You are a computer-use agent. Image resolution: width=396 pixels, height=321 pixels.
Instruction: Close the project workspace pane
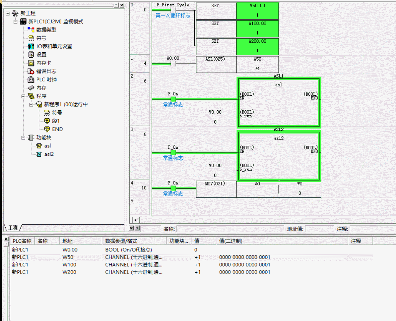pos(122,5)
